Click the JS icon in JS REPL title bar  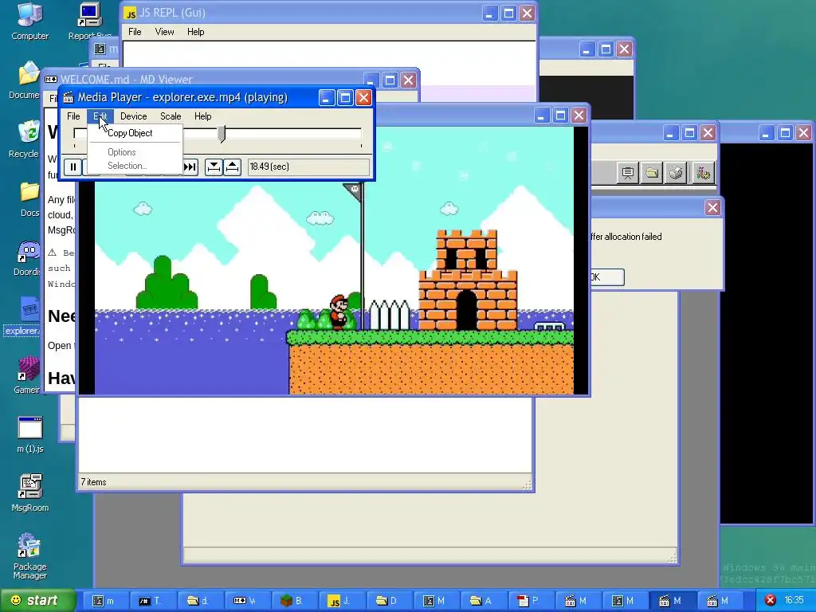click(x=130, y=14)
